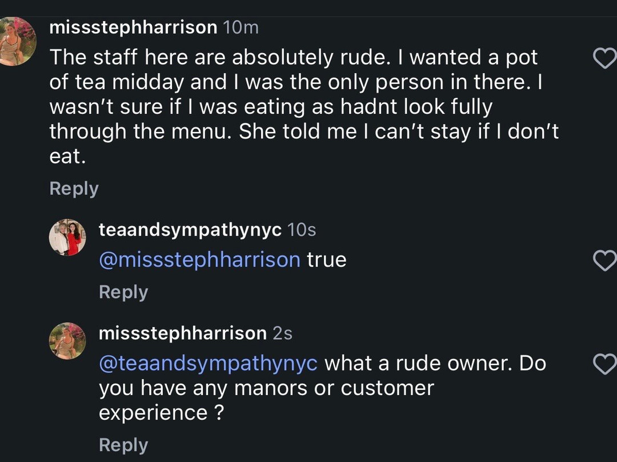Image resolution: width=617 pixels, height=462 pixels.
Task: Open the teaandsympathynyc profile picture
Action: (67, 237)
